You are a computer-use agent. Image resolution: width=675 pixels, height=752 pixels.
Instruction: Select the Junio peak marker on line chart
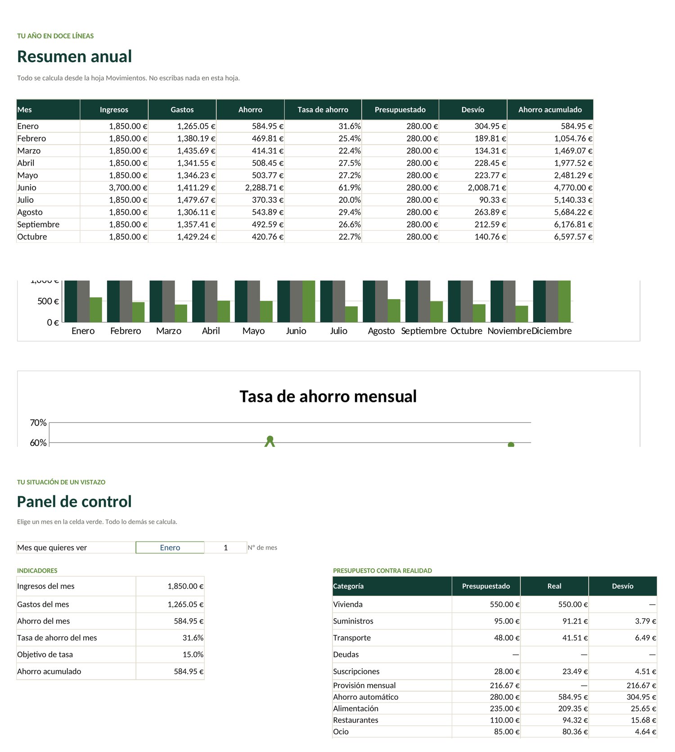tap(270, 439)
